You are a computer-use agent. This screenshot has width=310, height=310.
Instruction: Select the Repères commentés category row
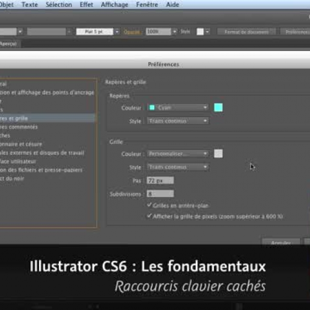[47, 127]
